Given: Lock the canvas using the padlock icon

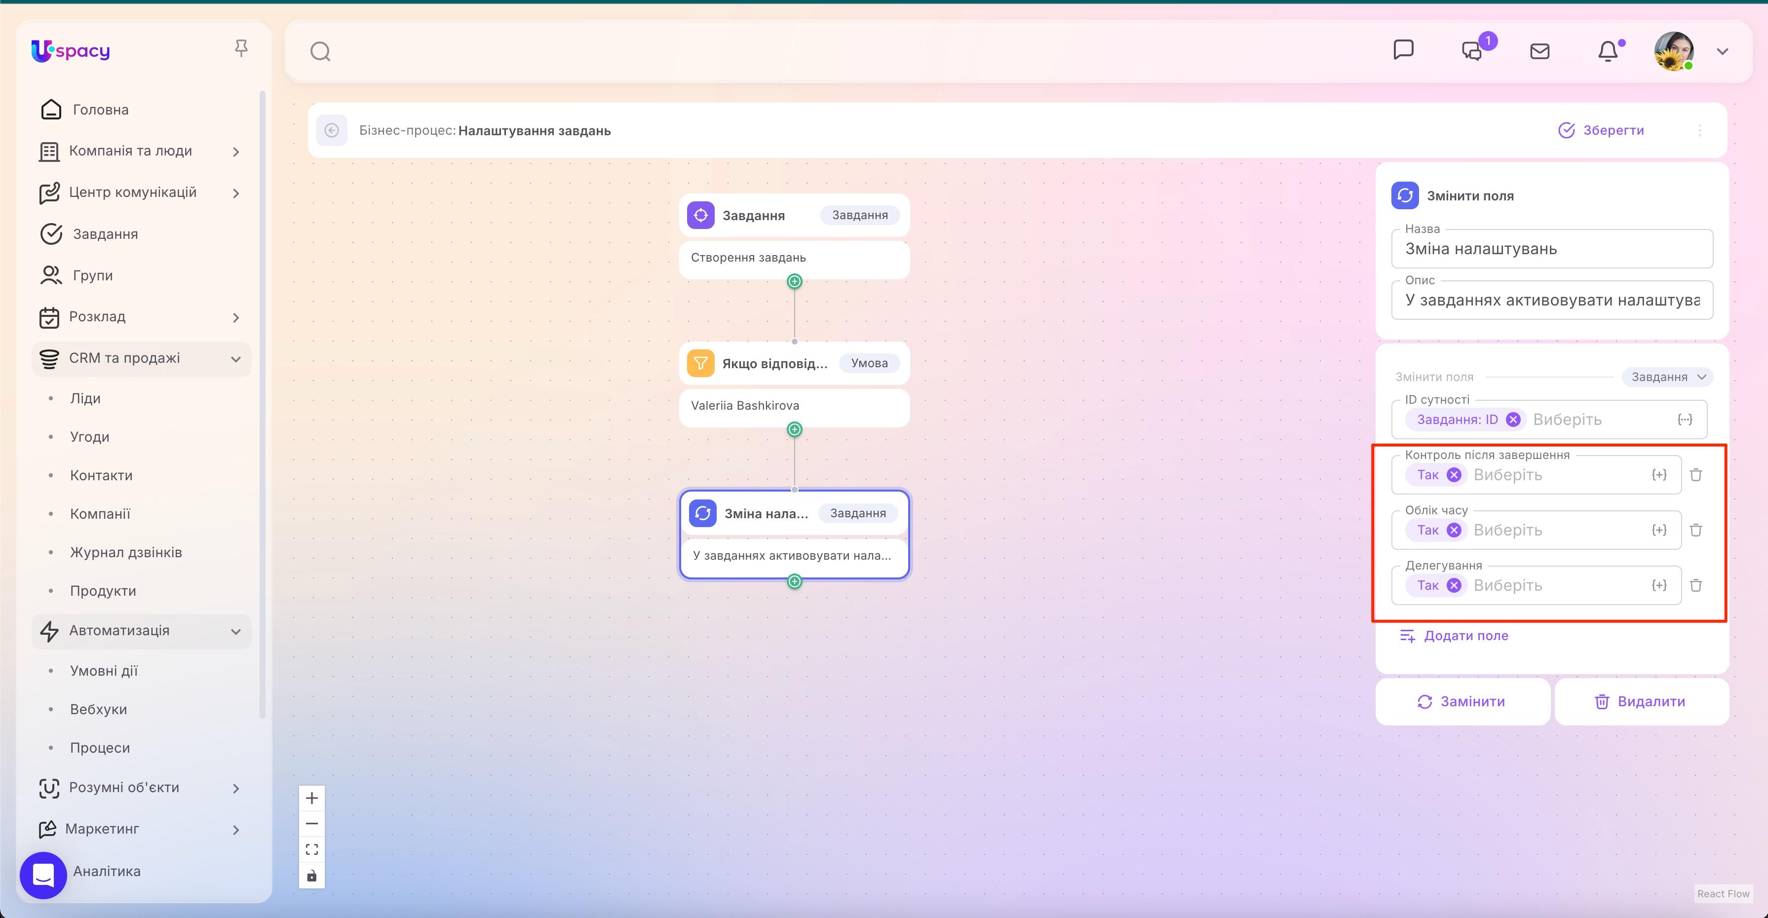Looking at the screenshot, I should pyautogui.click(x=311, y=876).
